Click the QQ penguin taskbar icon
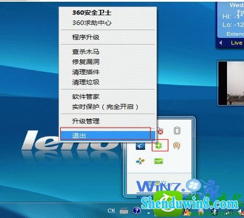The height and width of the screenshot is (218, 244). 187,213
